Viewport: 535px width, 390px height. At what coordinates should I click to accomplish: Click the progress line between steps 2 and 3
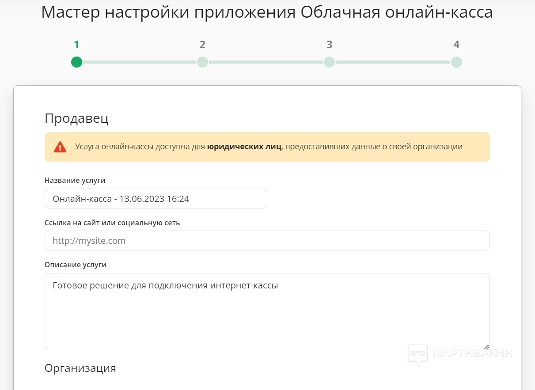tap(266, 62)
